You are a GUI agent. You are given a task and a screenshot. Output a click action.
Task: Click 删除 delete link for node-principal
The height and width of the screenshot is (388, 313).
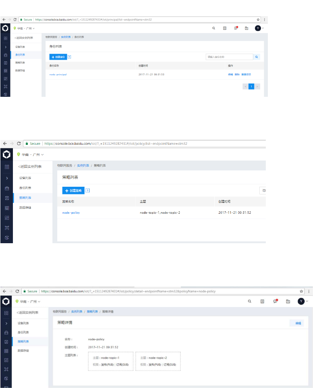[237, 75]
